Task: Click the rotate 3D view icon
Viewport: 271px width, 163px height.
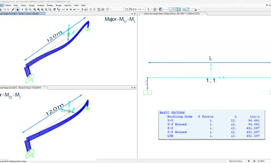Action: [x=82, y=9]
